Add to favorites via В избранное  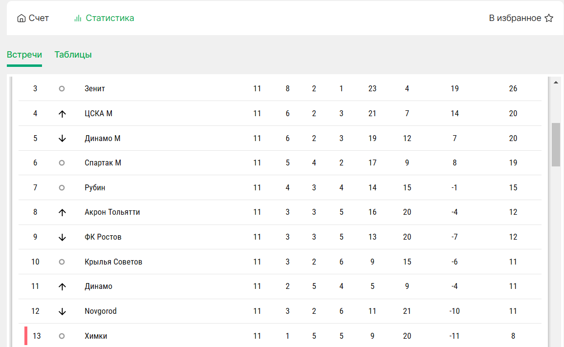521,18
